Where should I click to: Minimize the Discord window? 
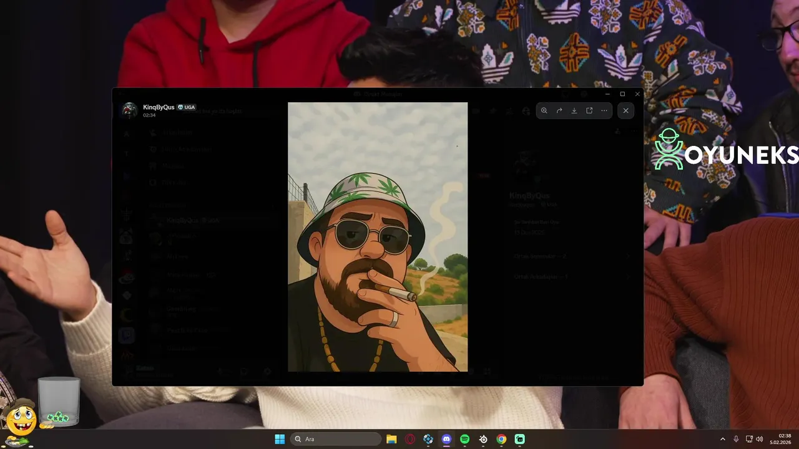pos(607,94)
